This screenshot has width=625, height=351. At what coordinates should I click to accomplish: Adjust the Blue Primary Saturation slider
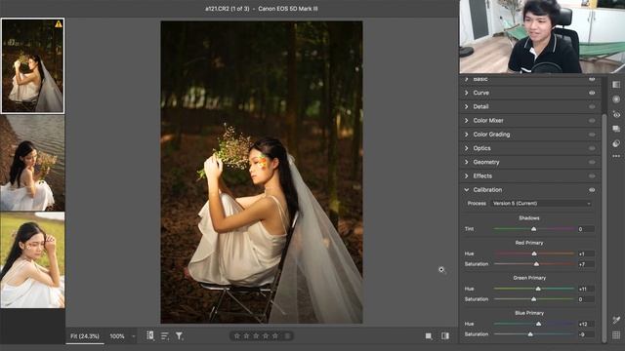coord(534,334)
